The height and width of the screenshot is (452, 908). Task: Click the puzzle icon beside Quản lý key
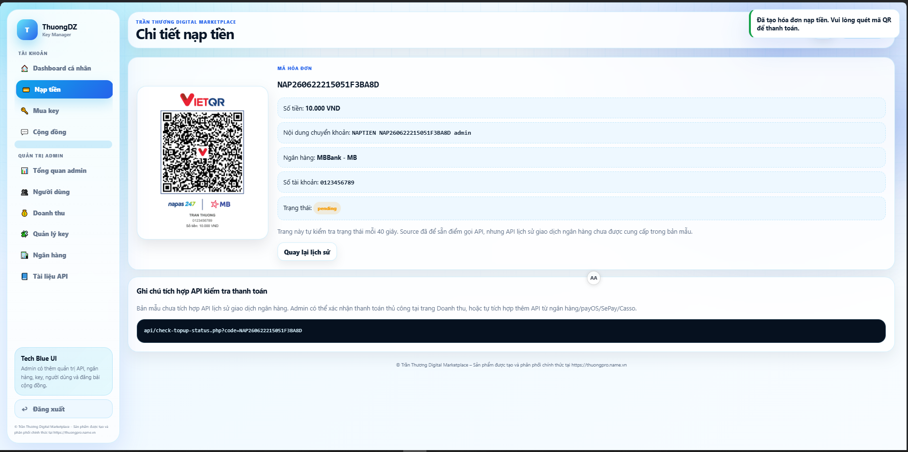[x=25, y=234]
